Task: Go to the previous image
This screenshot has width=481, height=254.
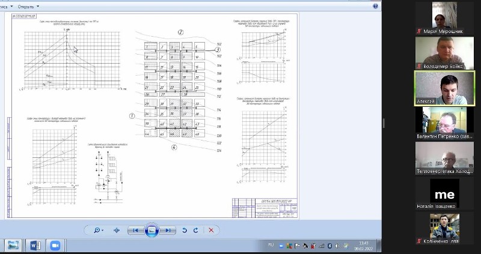Action: 136,230
